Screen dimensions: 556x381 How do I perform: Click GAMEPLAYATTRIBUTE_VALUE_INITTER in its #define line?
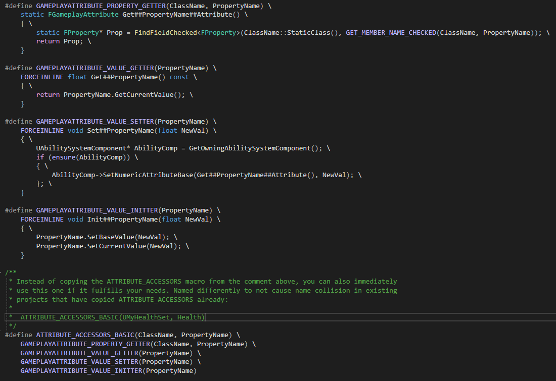point(97,210)
